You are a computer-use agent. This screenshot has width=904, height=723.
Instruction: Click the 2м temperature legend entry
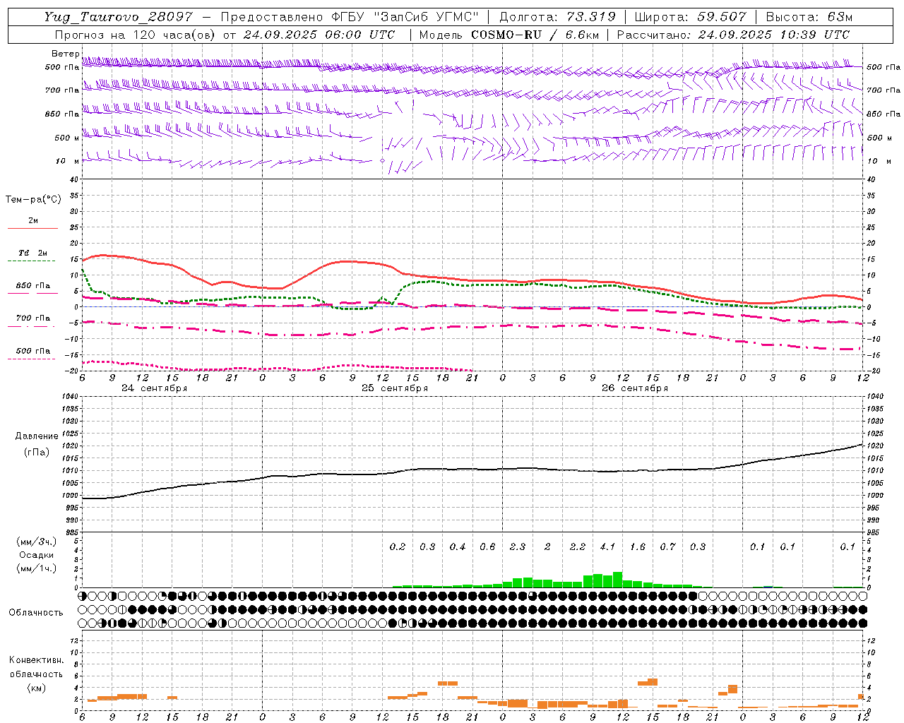(x=33, y=221)
